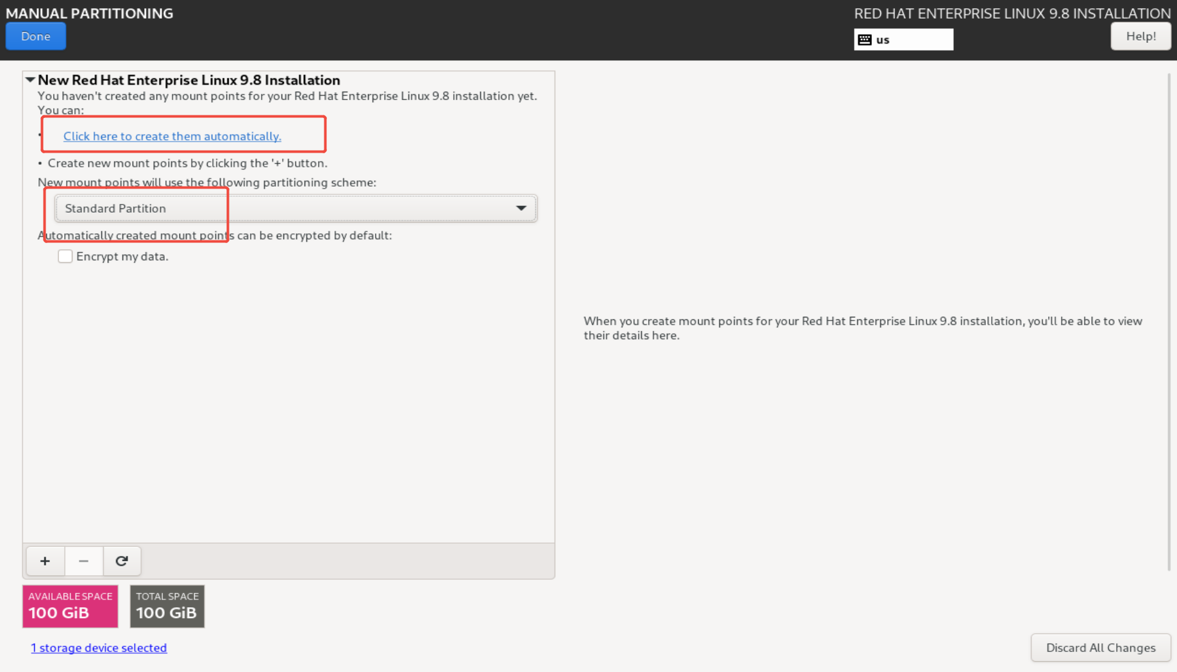Click the keyboard layout icon next to us
This screenshot has height=672, width=1177.
point(865,40)
